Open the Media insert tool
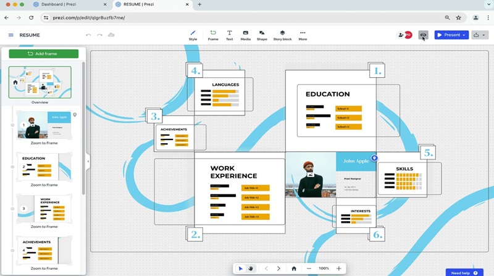 click(245, 35)
